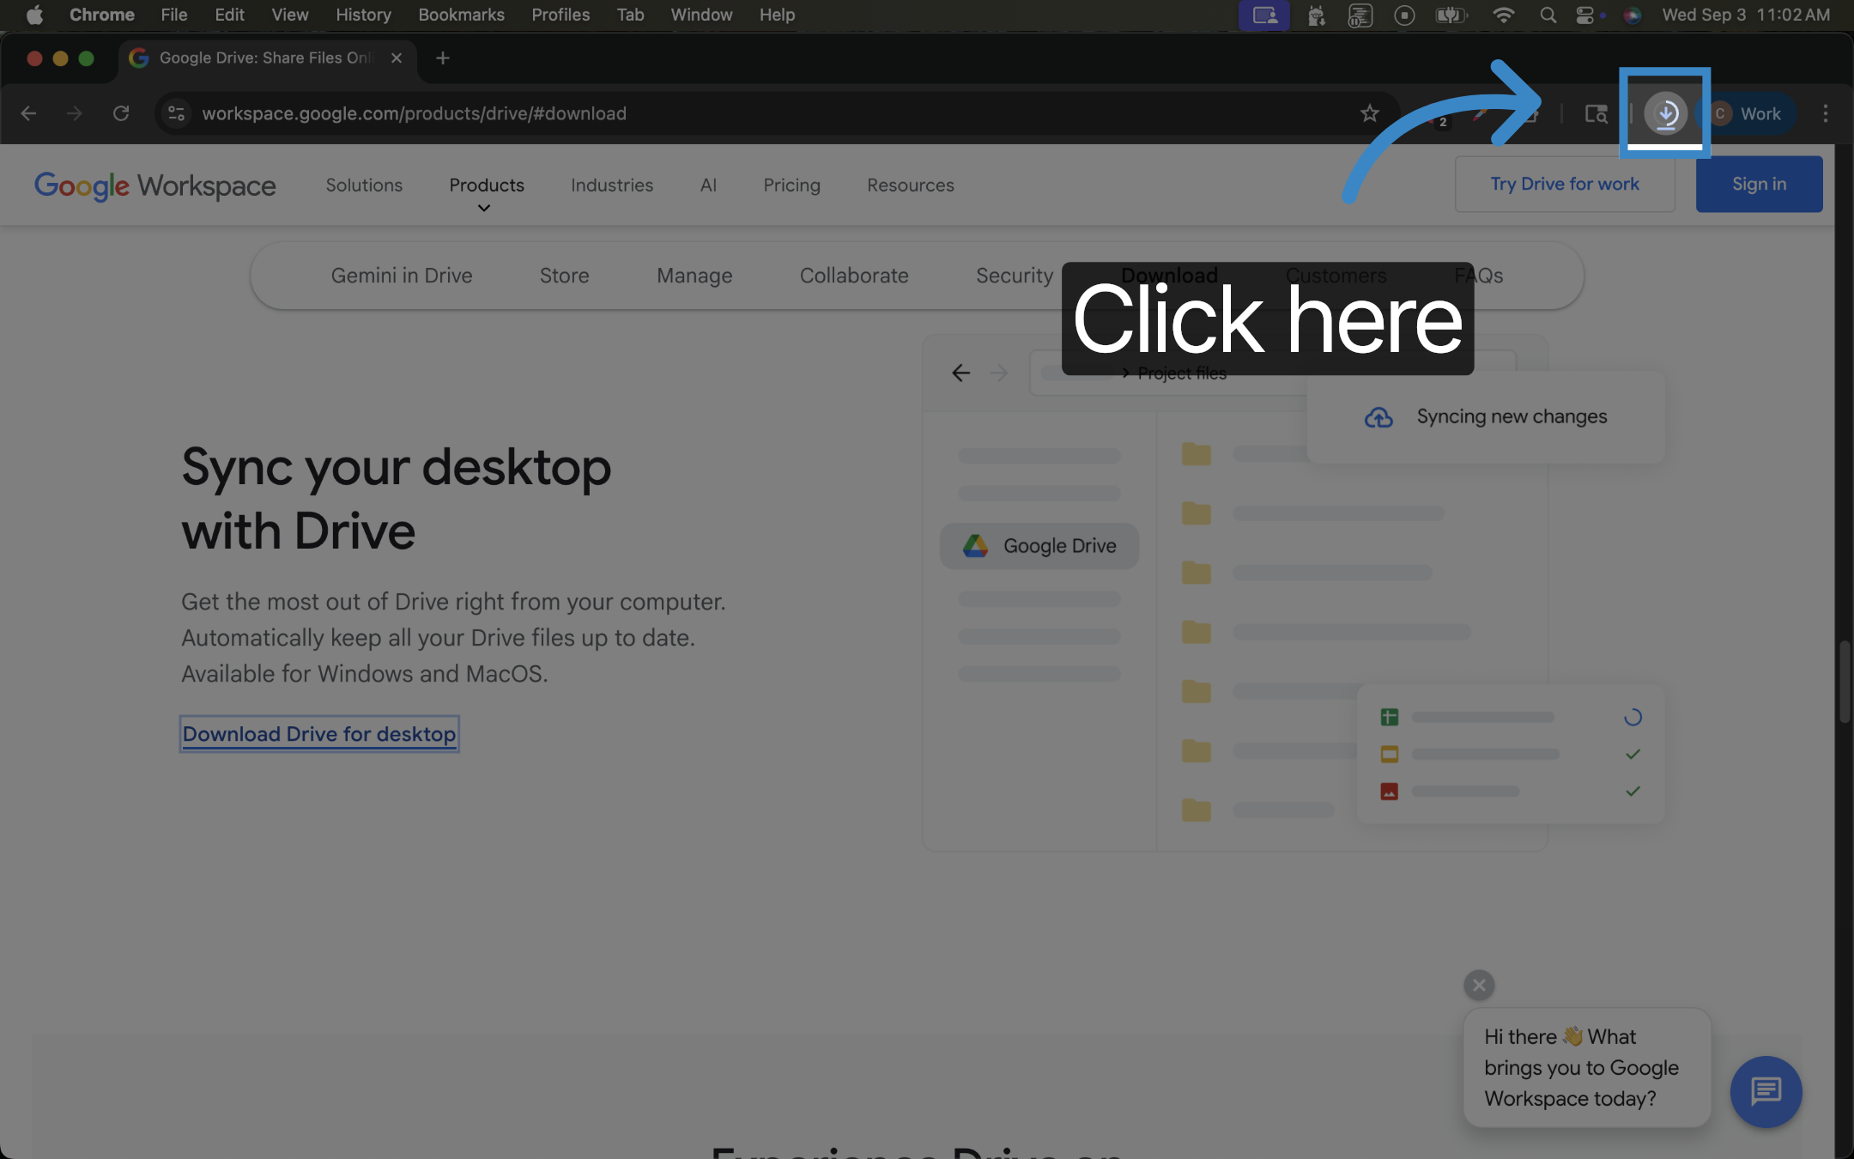Click the address bar URL

pos(414,113)
